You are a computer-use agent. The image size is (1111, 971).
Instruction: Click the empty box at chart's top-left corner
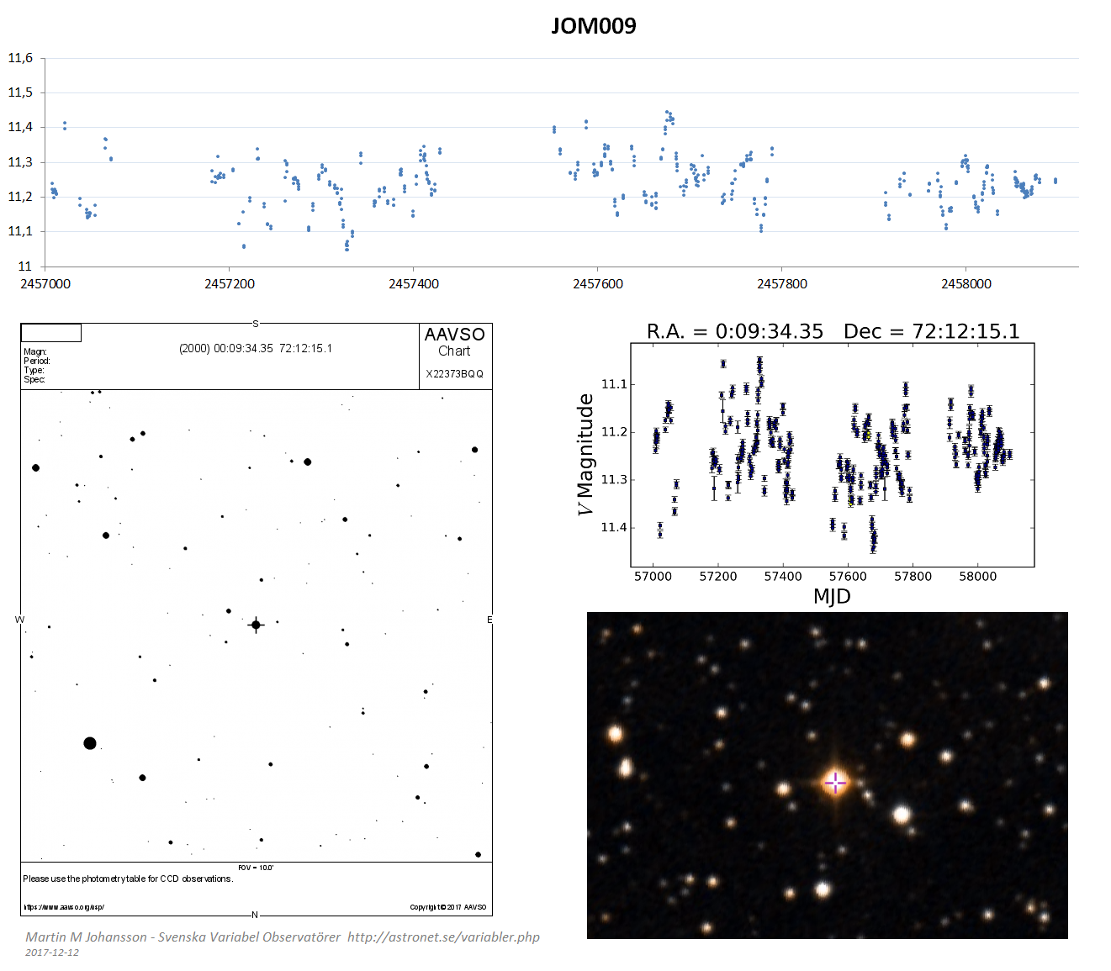coord(51,333)
